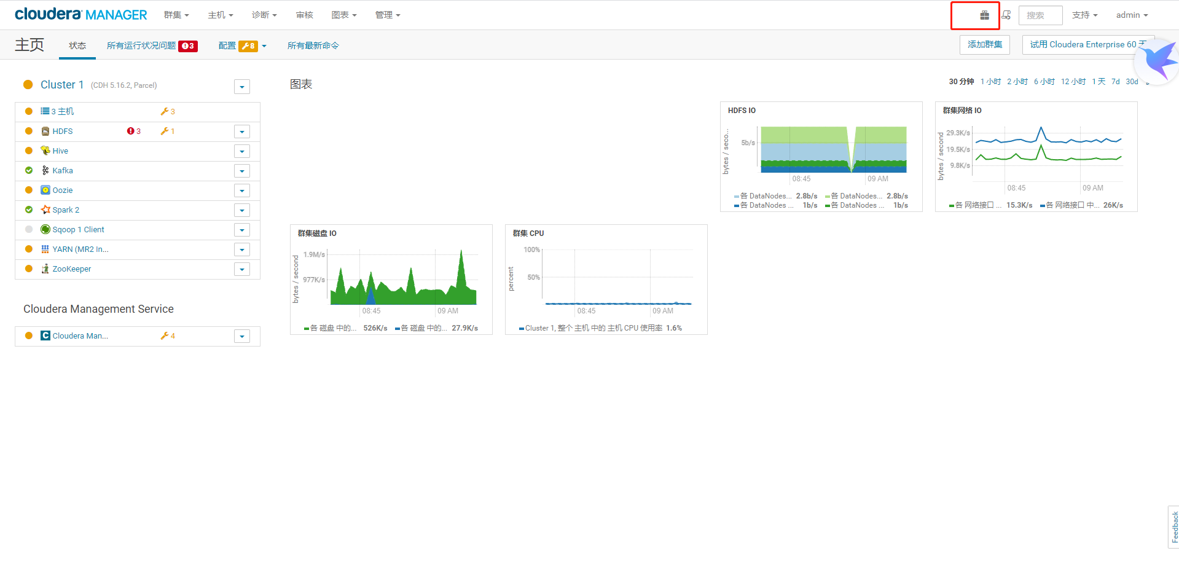
Task: Click the HDFS service icon
Action: coord(45,131)
